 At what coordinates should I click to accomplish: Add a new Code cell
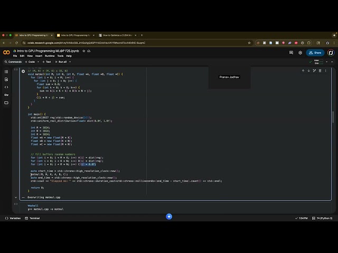[x=30, y=62]
